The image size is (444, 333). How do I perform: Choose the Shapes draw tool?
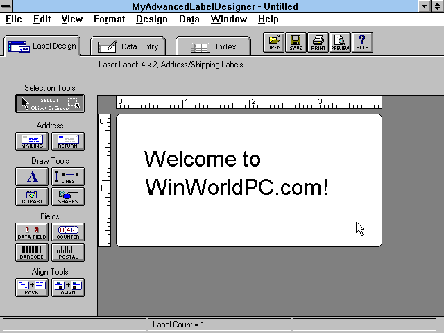(x=68, y=197)
